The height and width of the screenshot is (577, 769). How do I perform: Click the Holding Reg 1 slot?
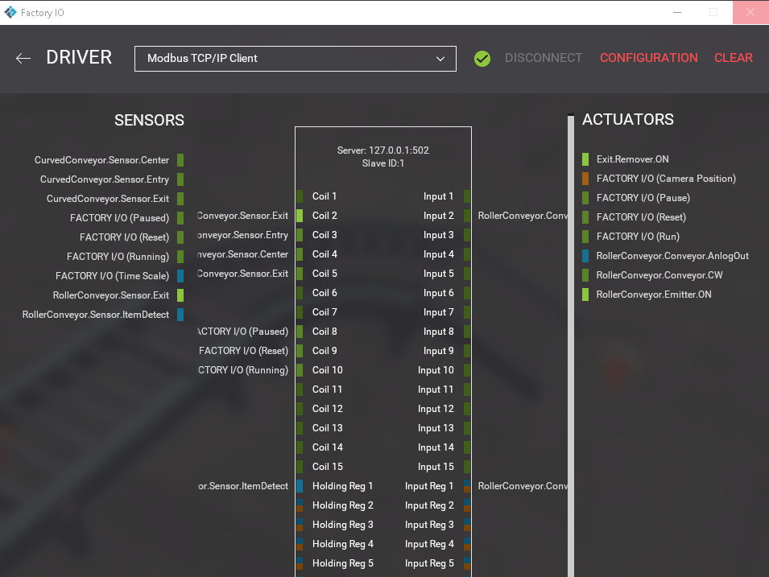tap(342, 486)
